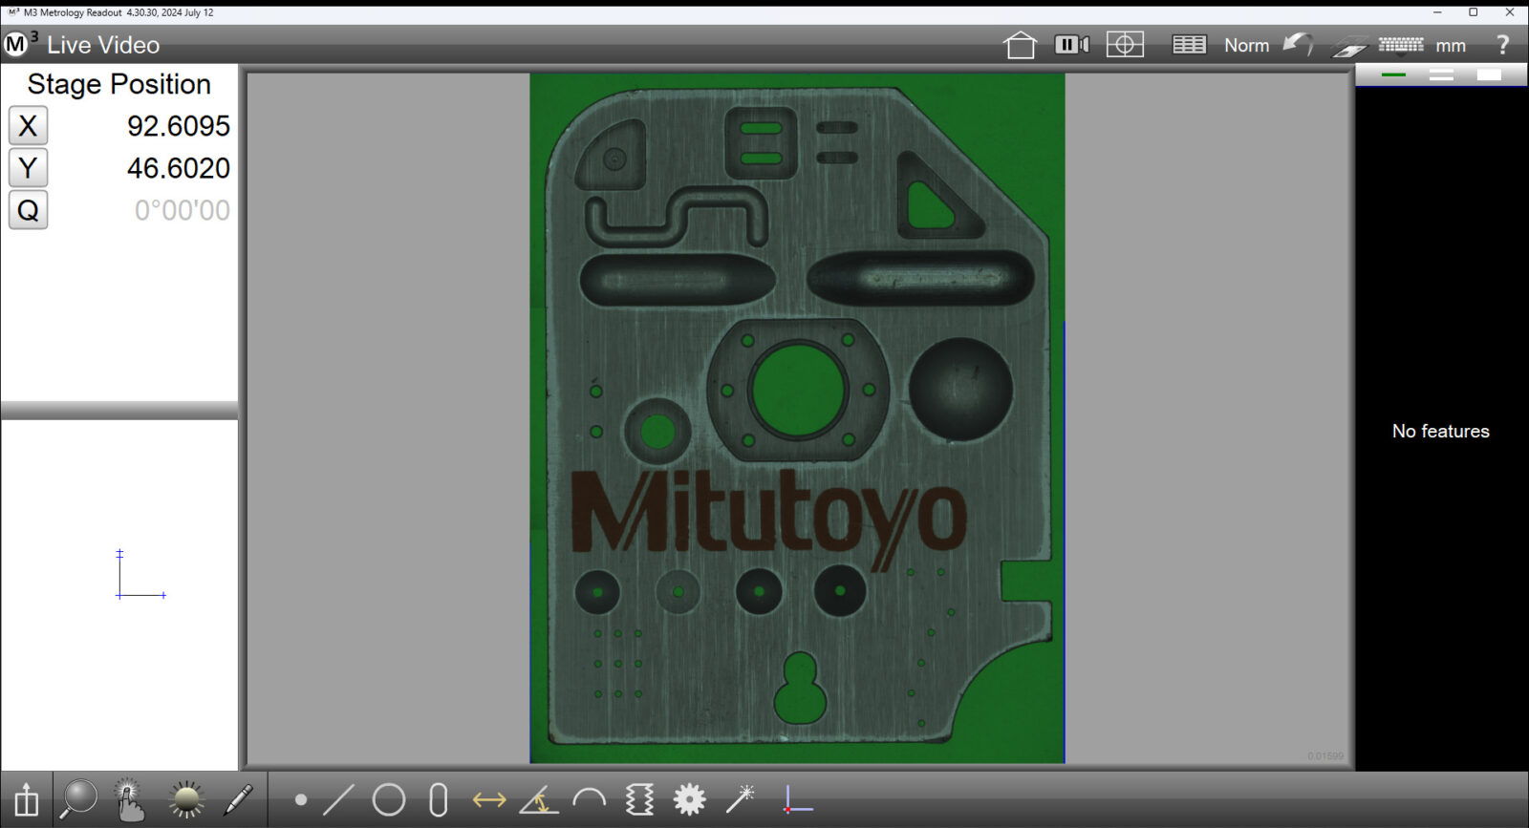
Task: Open the on-screen keyboard dropdown
Action: pyautogui.click(x=1401, y=46)
